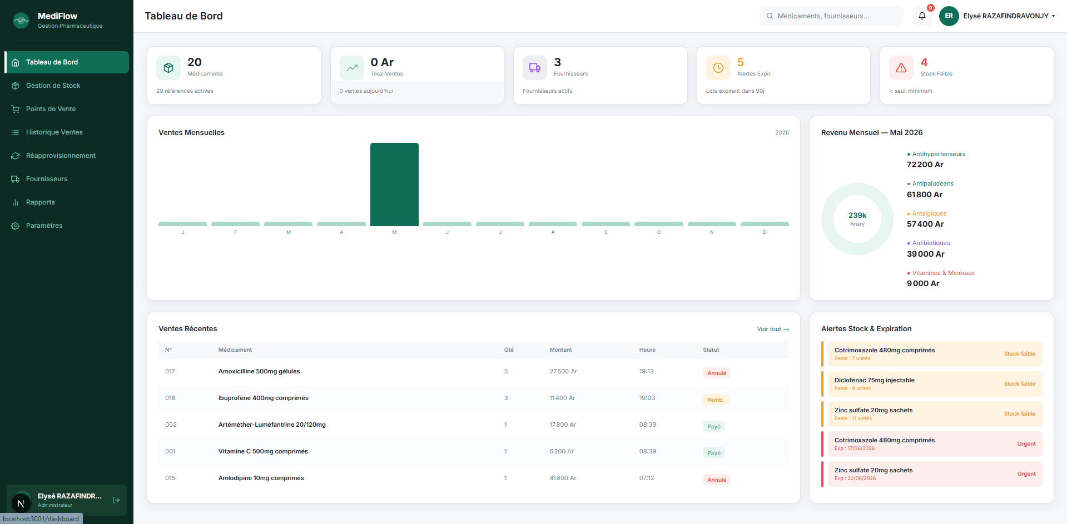Click the Rapports chart icon
Viewport: 1067px width, 524px height.
[16, 202]
